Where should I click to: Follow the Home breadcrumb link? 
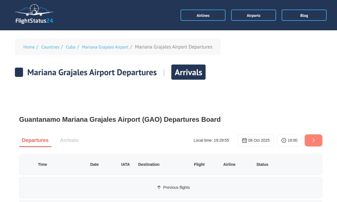[29, 47]
